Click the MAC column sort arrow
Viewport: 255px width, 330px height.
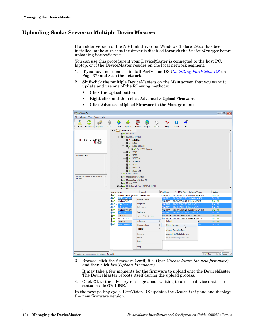point(175,192)
